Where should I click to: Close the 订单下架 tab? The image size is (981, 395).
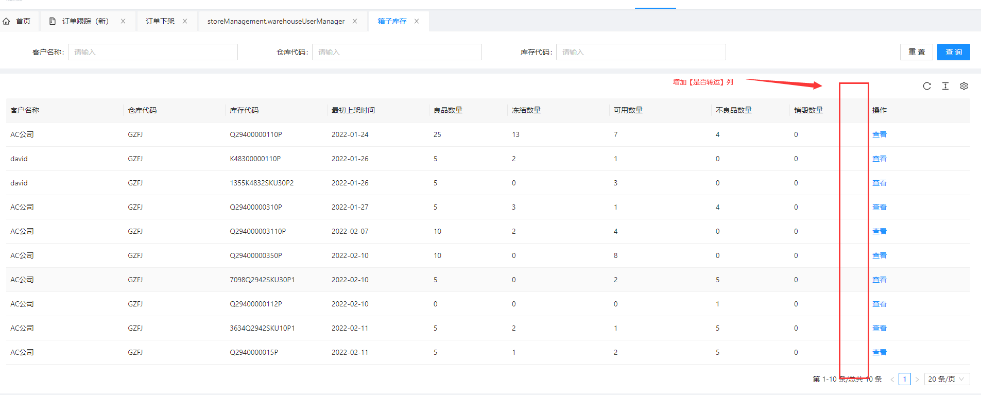pyautogui.click(x=185, y=21)
